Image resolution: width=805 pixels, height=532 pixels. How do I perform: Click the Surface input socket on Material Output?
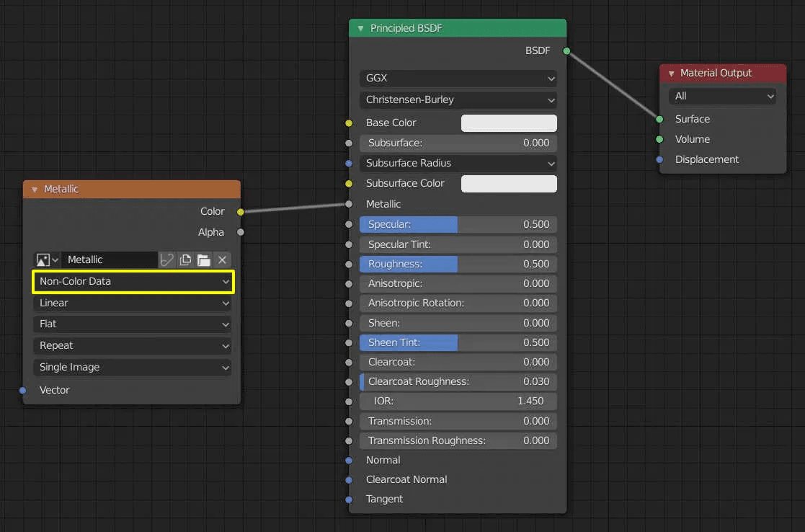click(x=658, y=119)
